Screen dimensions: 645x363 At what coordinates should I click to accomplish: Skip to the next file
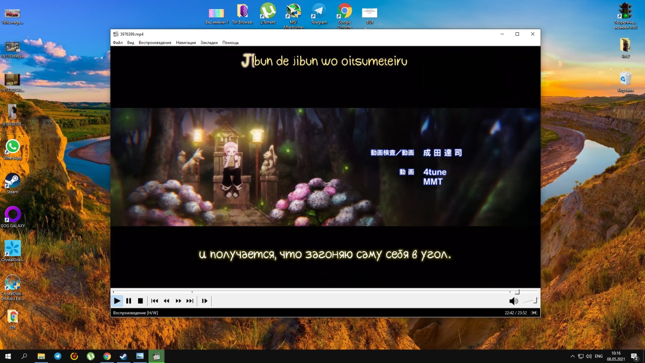190,301
